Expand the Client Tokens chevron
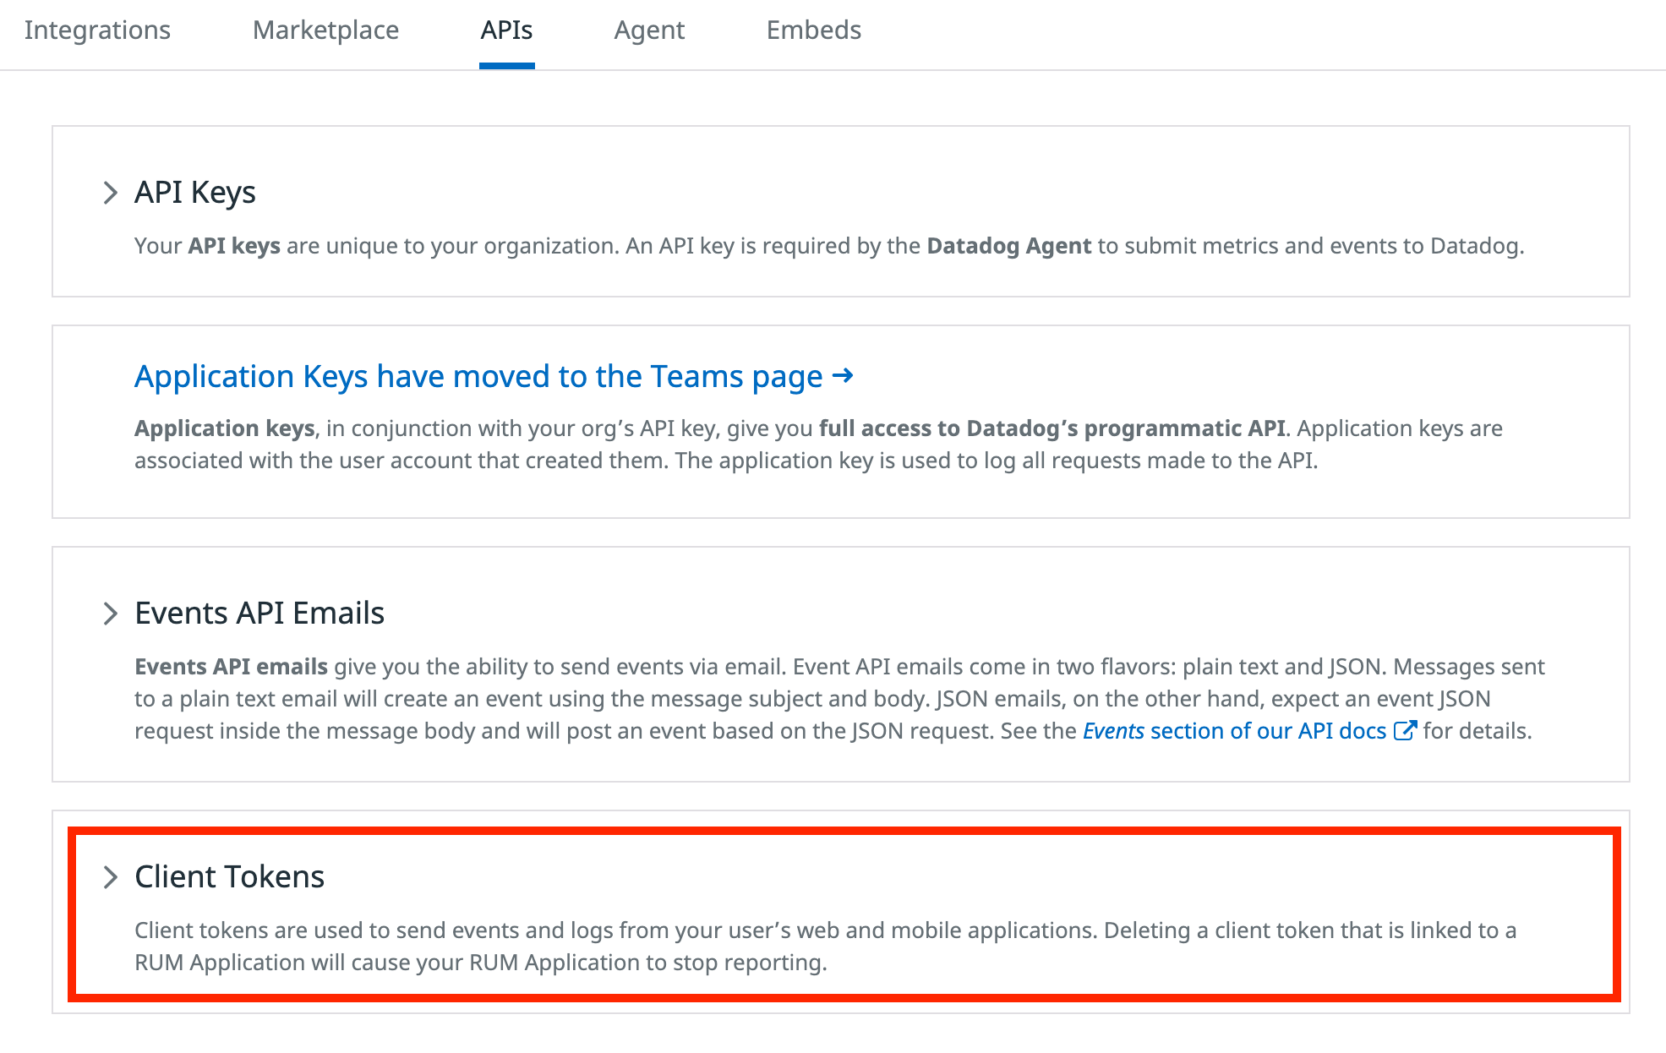The image size is (1666, 1053). tap(110, 877)
